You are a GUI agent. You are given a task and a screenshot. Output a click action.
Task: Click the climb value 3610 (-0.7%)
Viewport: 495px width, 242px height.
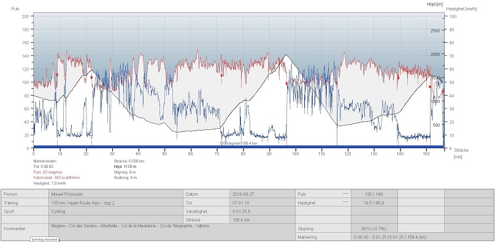[x=374, y=229]
